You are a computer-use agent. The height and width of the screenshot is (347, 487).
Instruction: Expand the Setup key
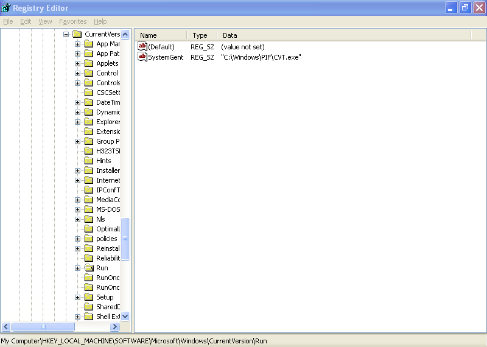tap(78, 297)
